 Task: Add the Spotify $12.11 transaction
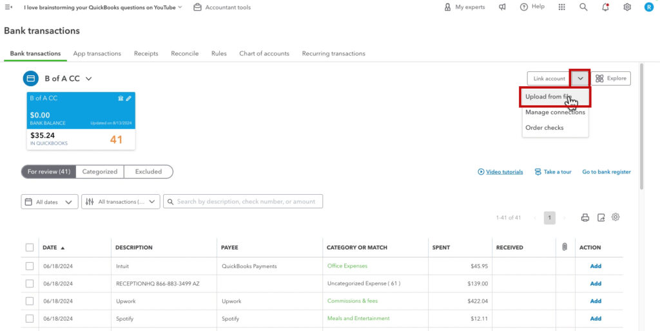click(596, 319)
